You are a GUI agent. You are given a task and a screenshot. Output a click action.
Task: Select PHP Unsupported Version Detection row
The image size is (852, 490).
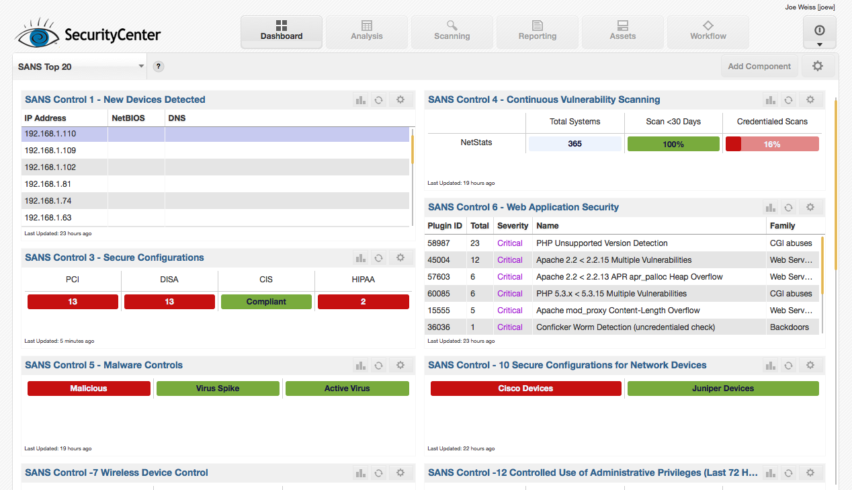[622, 243]
